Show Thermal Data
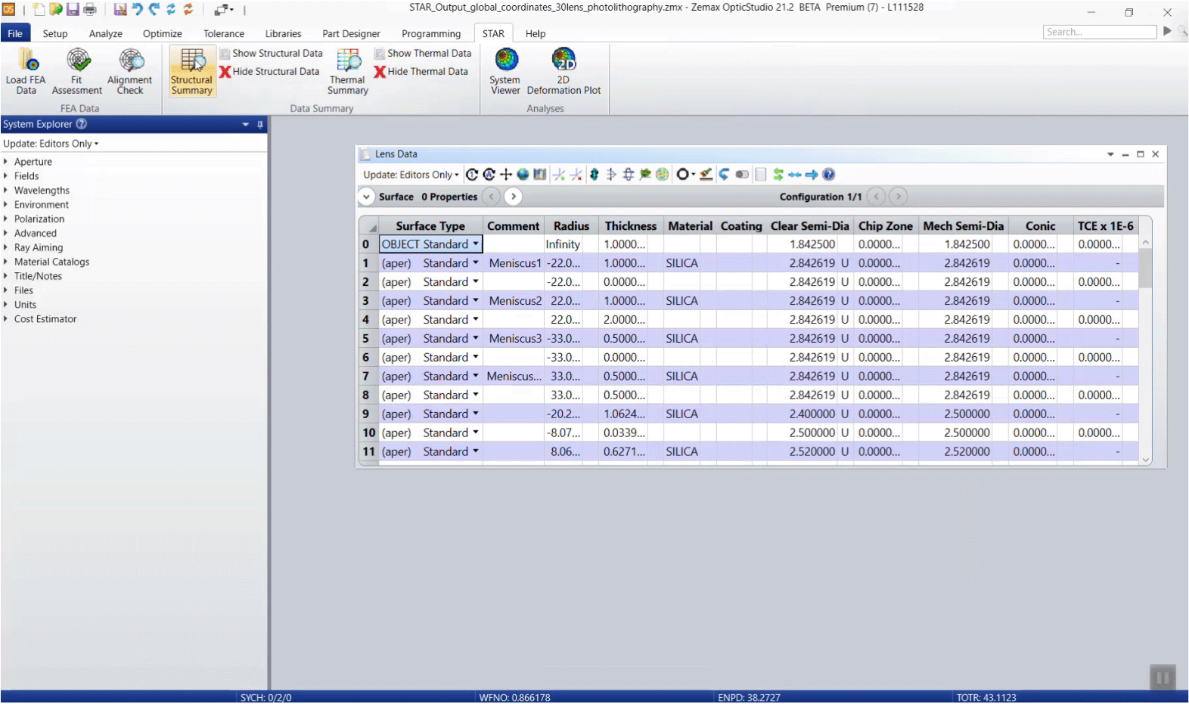The height and width of the screenshot is (704, 1189). [x=424, y=54]
